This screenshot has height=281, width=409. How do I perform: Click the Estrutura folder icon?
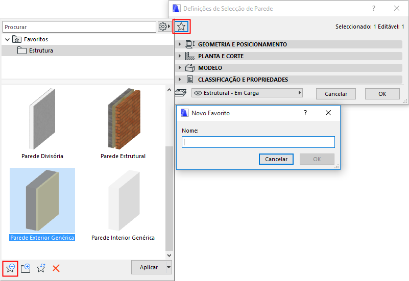(21, 50)
